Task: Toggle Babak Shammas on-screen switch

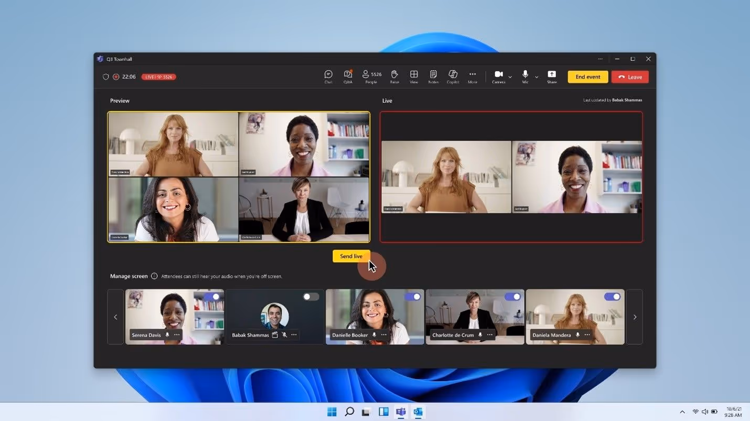Action: [311, 297]
